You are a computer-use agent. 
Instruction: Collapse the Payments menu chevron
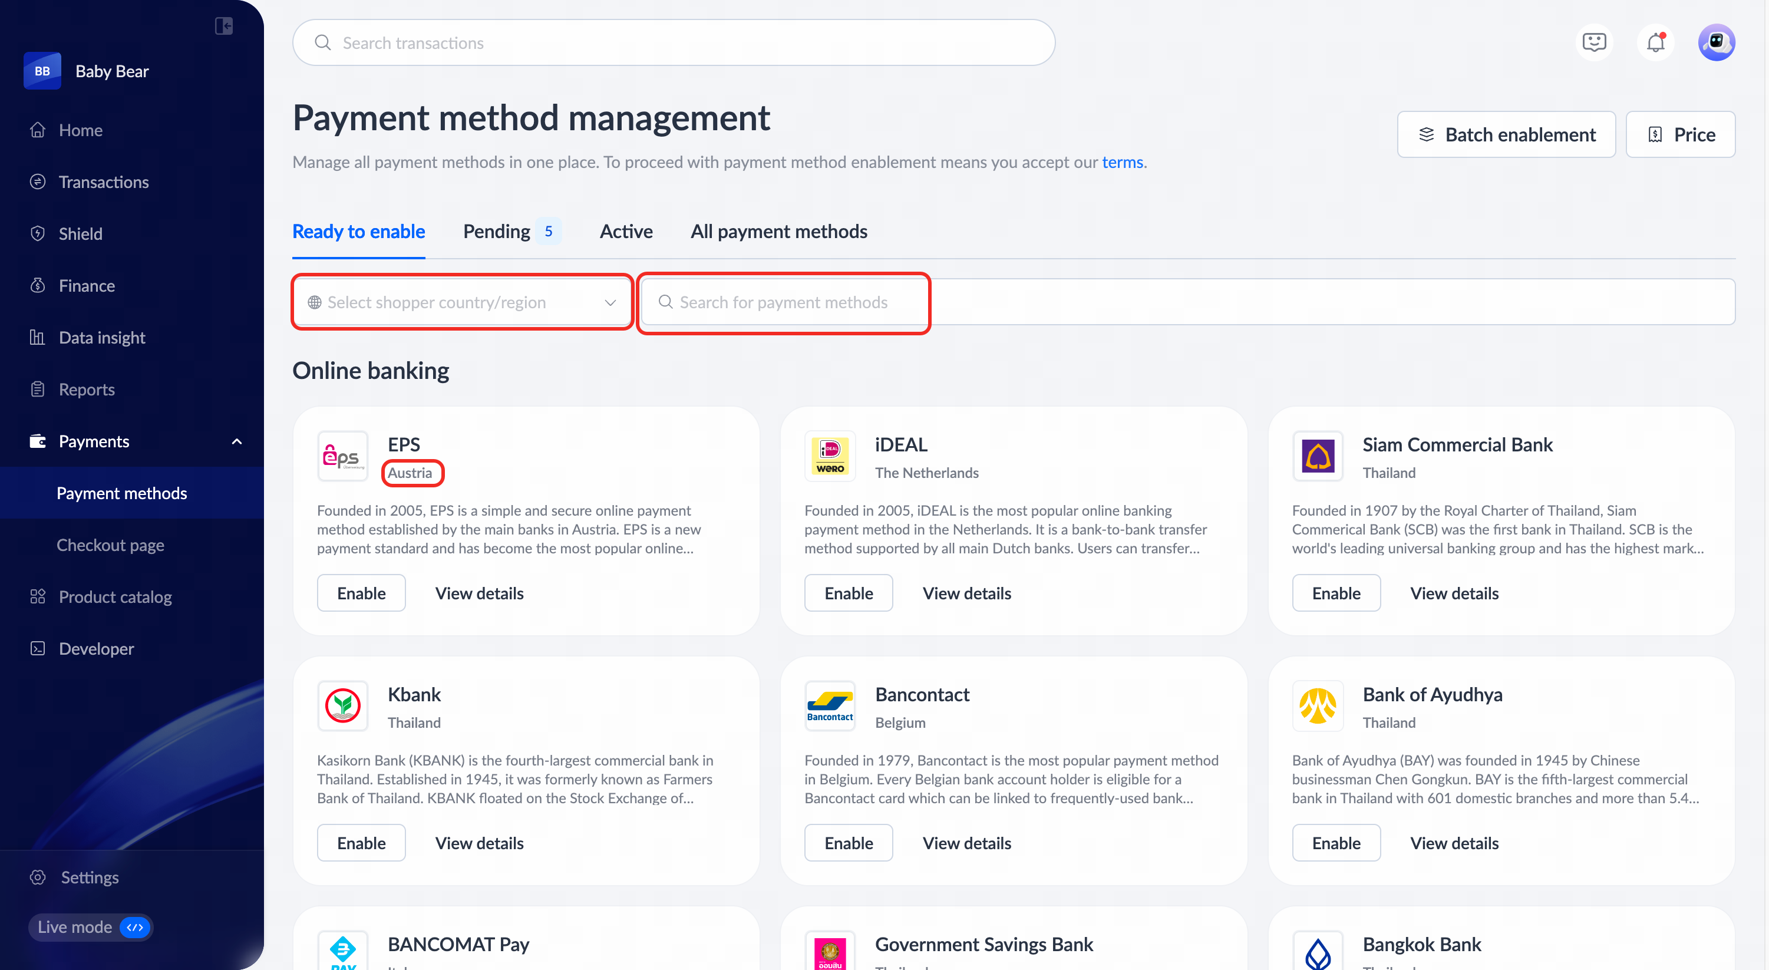click(236, 442)
